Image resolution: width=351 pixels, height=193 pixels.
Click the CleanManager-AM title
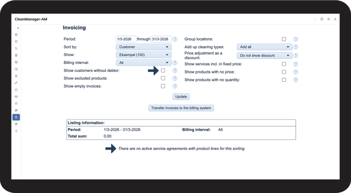point(31,19)
